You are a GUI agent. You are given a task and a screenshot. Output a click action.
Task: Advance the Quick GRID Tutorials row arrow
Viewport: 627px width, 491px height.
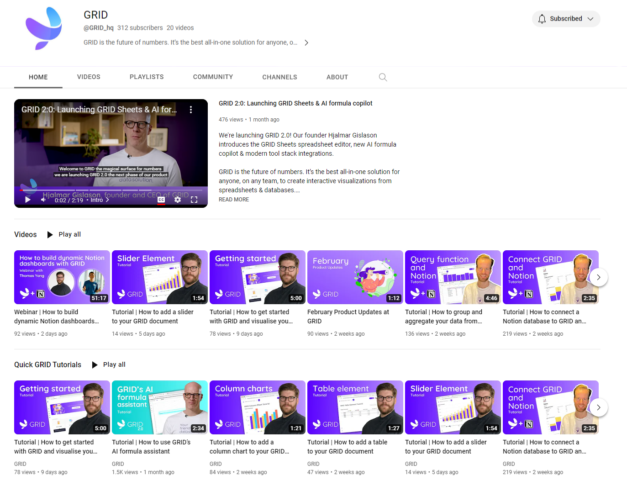point(599,407)
